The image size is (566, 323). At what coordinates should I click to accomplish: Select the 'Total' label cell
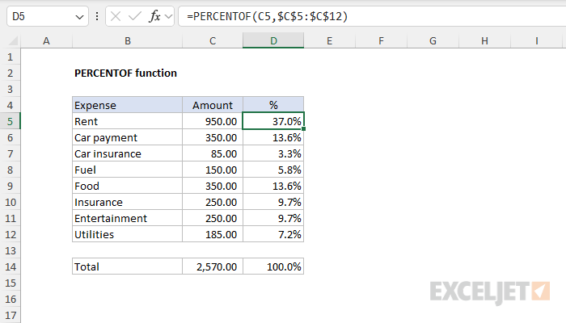[128, 266]
